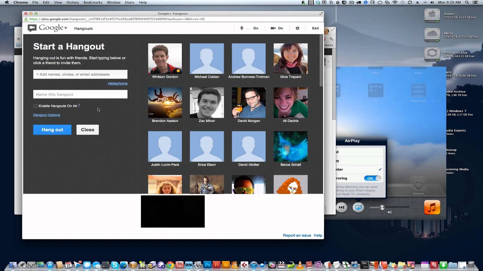The width and height of the screenshot is (483, 271).
Task: Toggle camera On setting
Action: [x=280, y=28]
